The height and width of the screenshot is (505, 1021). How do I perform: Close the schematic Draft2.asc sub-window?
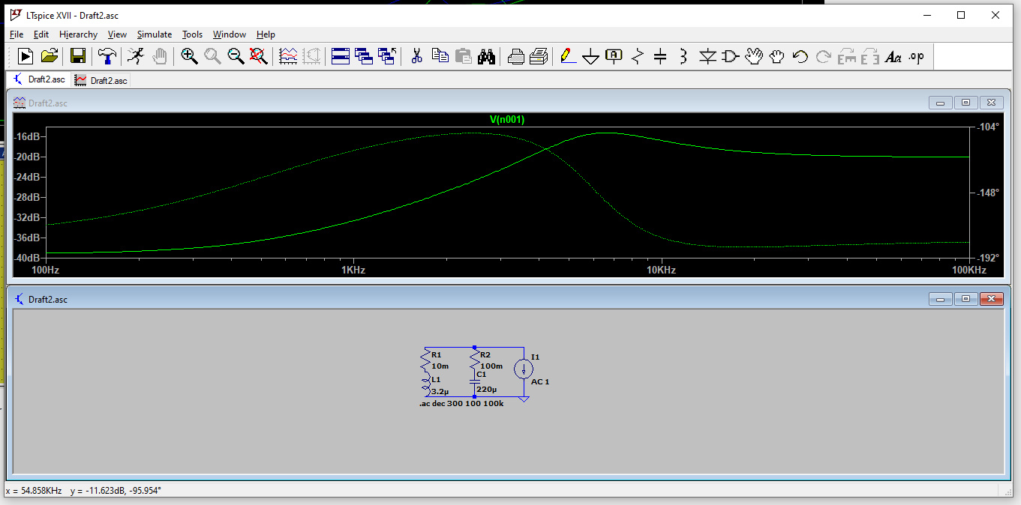[991, 299]
